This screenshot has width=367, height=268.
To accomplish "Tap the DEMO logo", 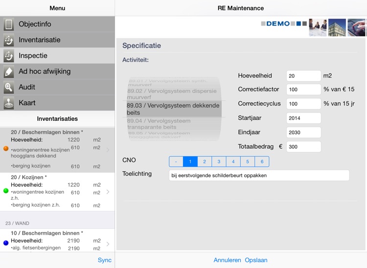I will [284, 23].
